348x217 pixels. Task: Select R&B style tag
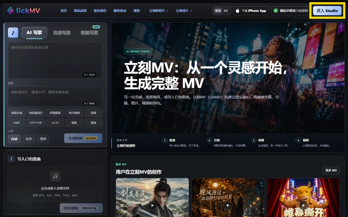pos(16,123)
